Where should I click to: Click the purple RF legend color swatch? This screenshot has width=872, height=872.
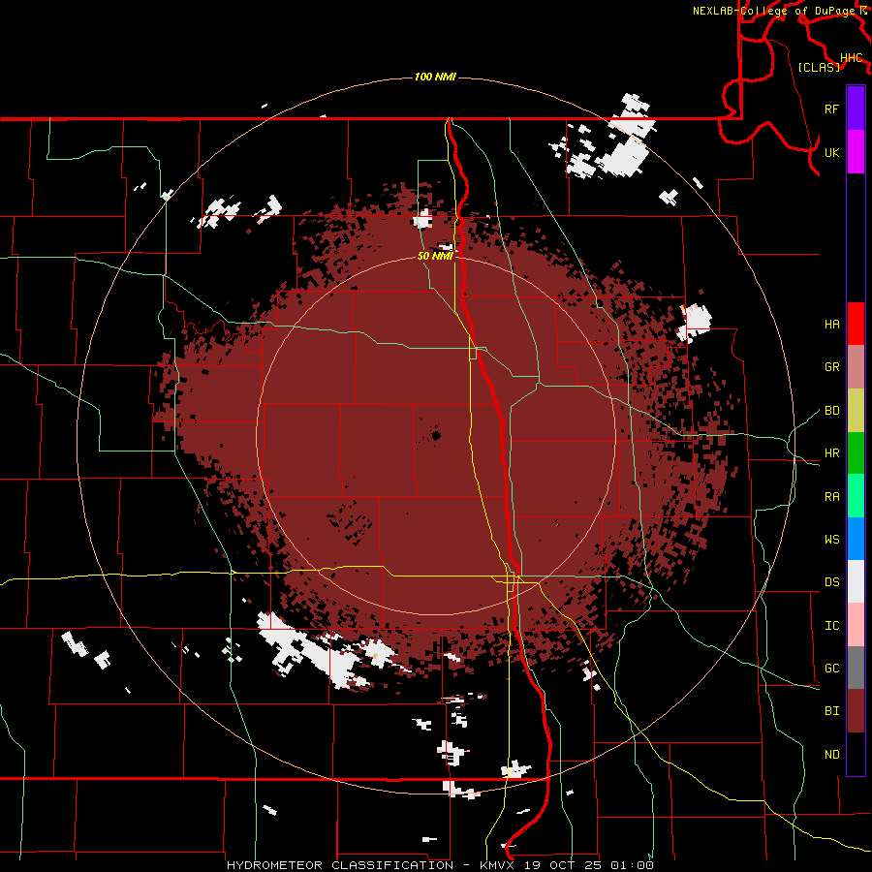(856, 108)
